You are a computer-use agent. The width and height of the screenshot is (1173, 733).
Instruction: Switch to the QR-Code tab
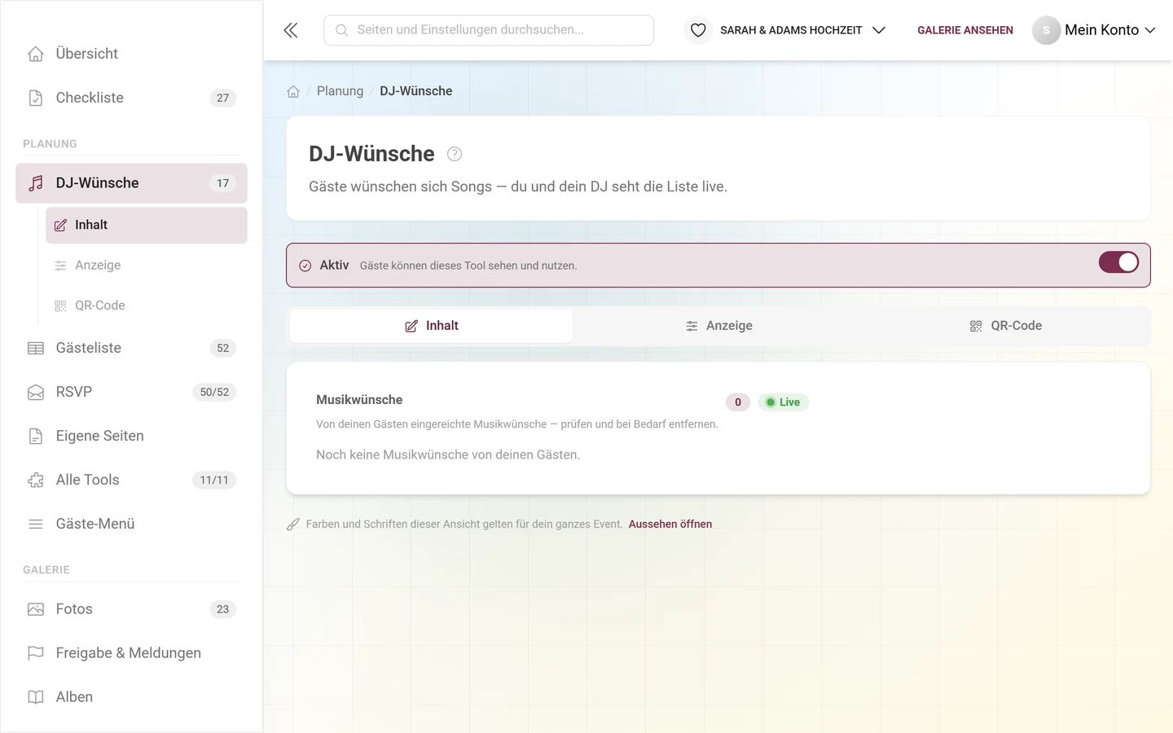[x=1005, y=326]
